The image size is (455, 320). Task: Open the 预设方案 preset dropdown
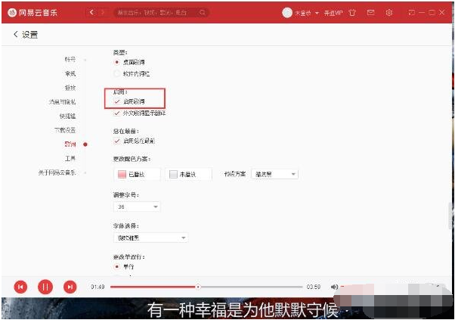coord(274,174)
